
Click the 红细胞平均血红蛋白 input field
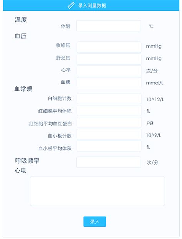coord(109,122)
